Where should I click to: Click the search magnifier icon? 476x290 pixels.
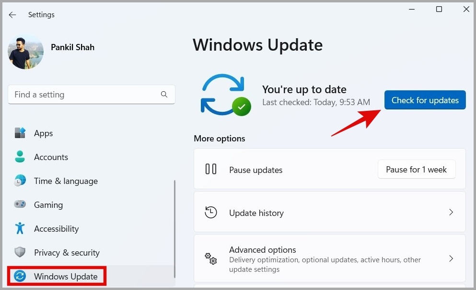164,95
